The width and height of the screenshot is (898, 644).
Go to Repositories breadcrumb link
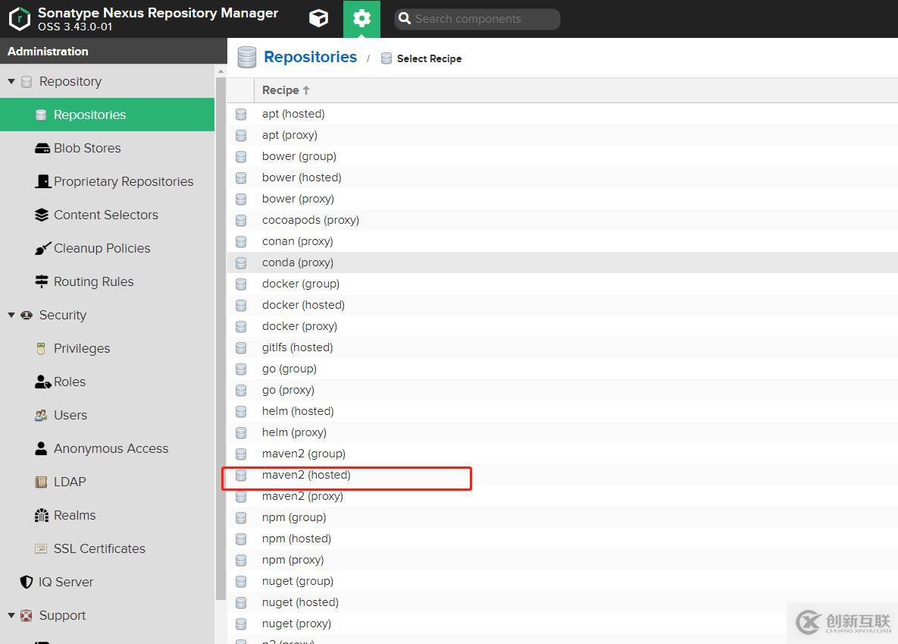[x=310, y=57]
